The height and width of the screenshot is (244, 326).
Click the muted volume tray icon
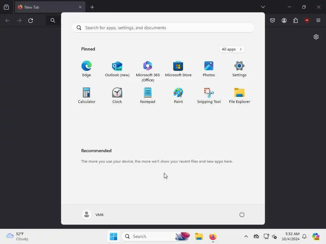coord(274,236)
